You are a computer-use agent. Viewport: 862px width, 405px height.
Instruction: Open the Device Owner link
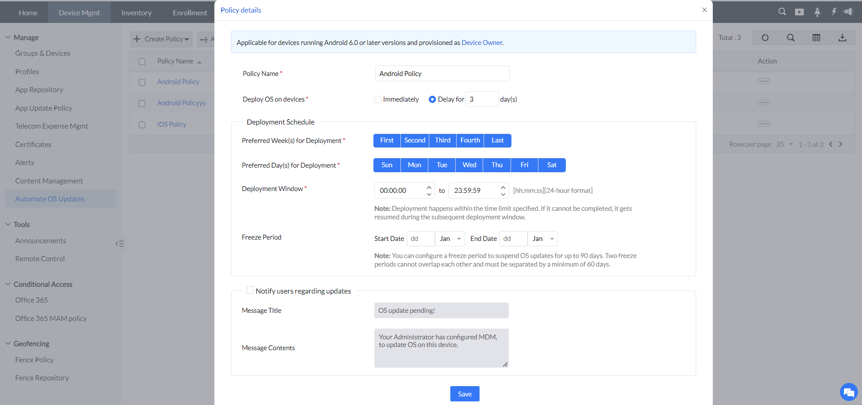(482, 43)
